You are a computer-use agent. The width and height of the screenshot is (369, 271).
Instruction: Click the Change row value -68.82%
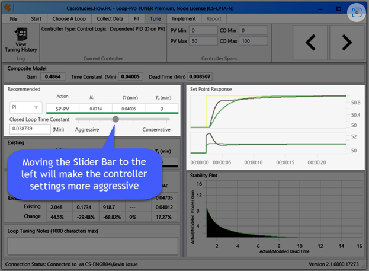click(x=112, y=217)
